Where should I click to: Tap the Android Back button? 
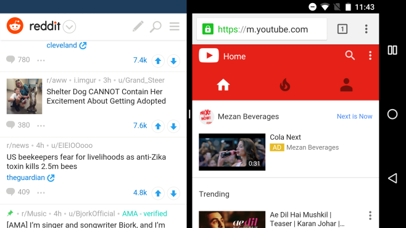392,178
